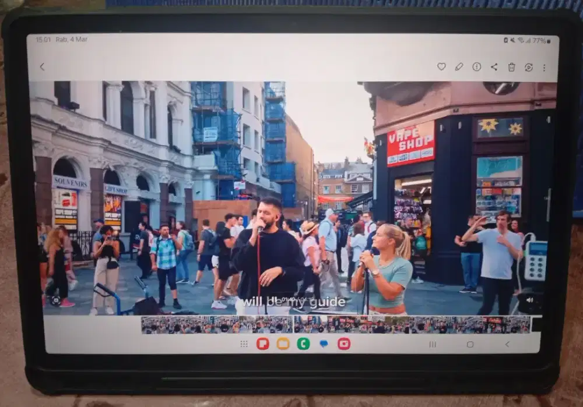Screen dimensions: 583x407
Task: Tap the circular play icon in toolbar
Action: coord(529,67)
